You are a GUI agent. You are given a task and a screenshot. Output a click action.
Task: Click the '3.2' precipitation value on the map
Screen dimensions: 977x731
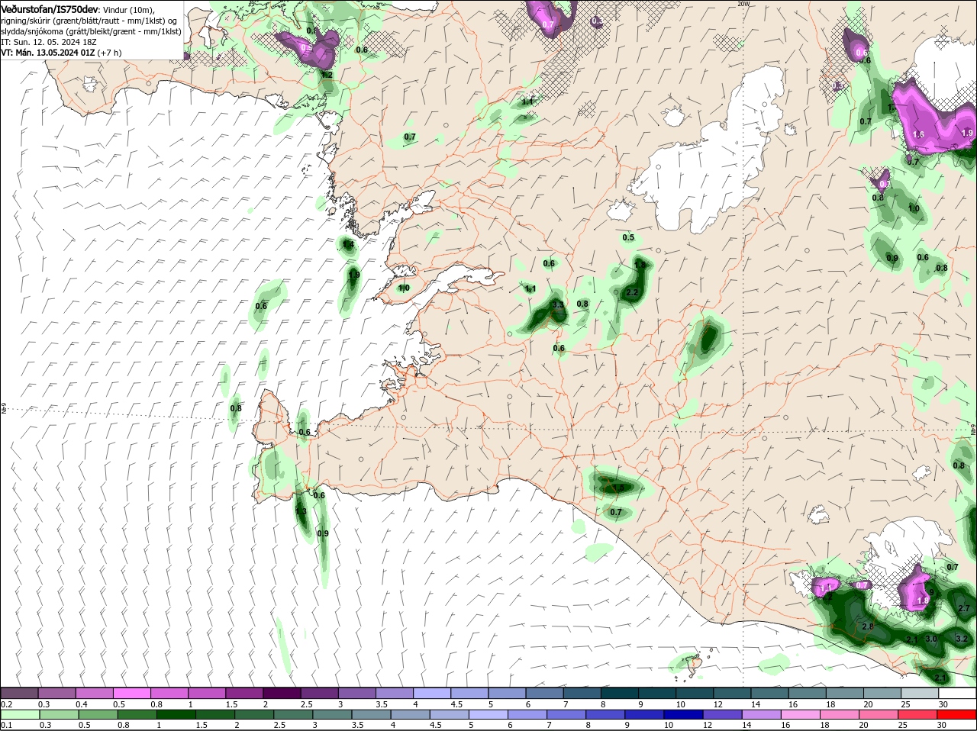pos(962,639)
